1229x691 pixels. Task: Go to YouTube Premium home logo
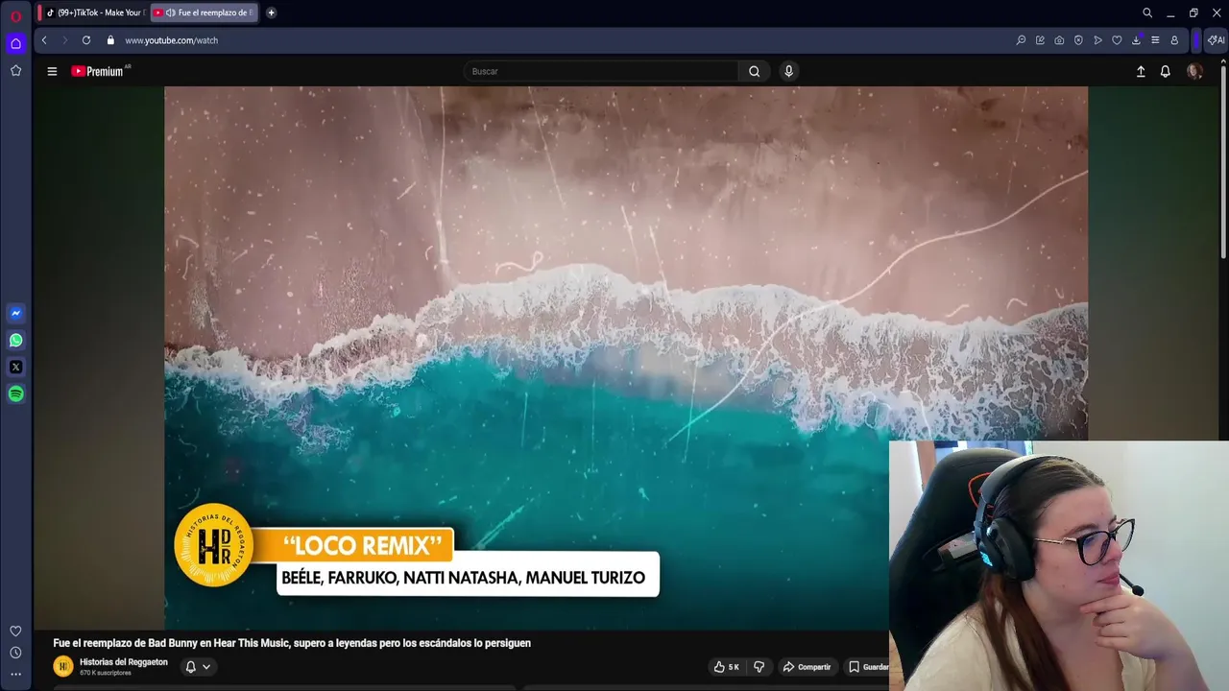click(100, 71)
